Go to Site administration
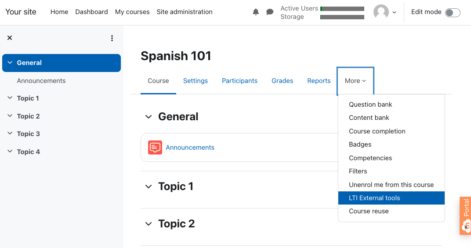Image resolution: width=471 pixels, height=248 pixels. click(x=185, y=12)
